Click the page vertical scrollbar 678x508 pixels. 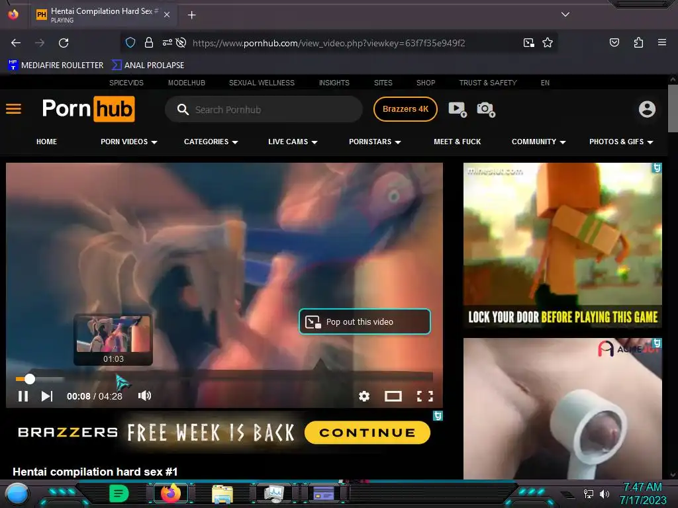click(x=673, y=109)
